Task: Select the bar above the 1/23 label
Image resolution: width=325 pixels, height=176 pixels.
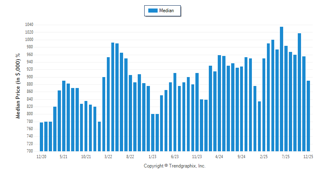Action: tap(153, 133)
